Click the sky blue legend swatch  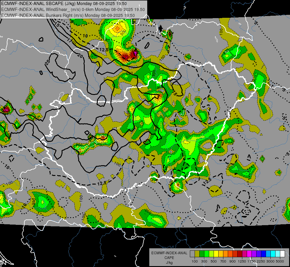pyautogui.click(x=268, y=254)
